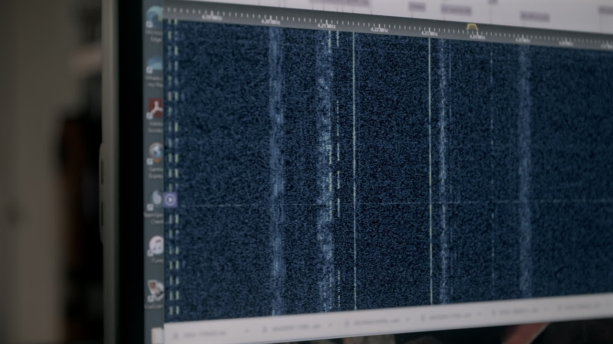613x344 pixels.
Task: Select the desktop shortcut directly below iTunes
Action: click(156, 290)
